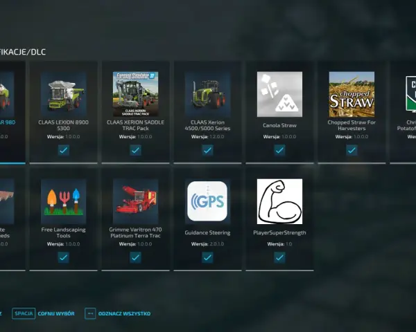Select the CLAAS LEXION 8900 5300 harvester thumbnail

[63, 94]
